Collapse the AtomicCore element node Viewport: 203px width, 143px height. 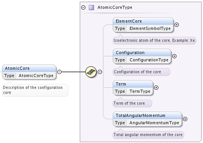coord(59,72)
